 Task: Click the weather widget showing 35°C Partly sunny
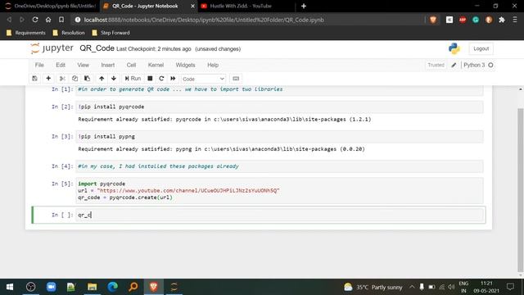tap(373, 287)
